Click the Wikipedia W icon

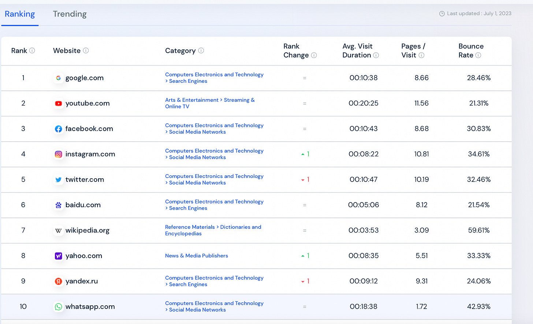click(58, 231)
